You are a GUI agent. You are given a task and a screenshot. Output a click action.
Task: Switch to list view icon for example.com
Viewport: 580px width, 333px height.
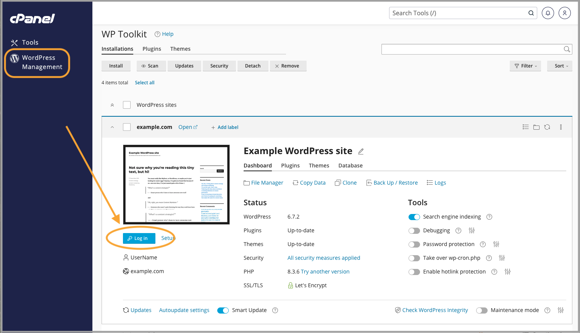point(526,127)
